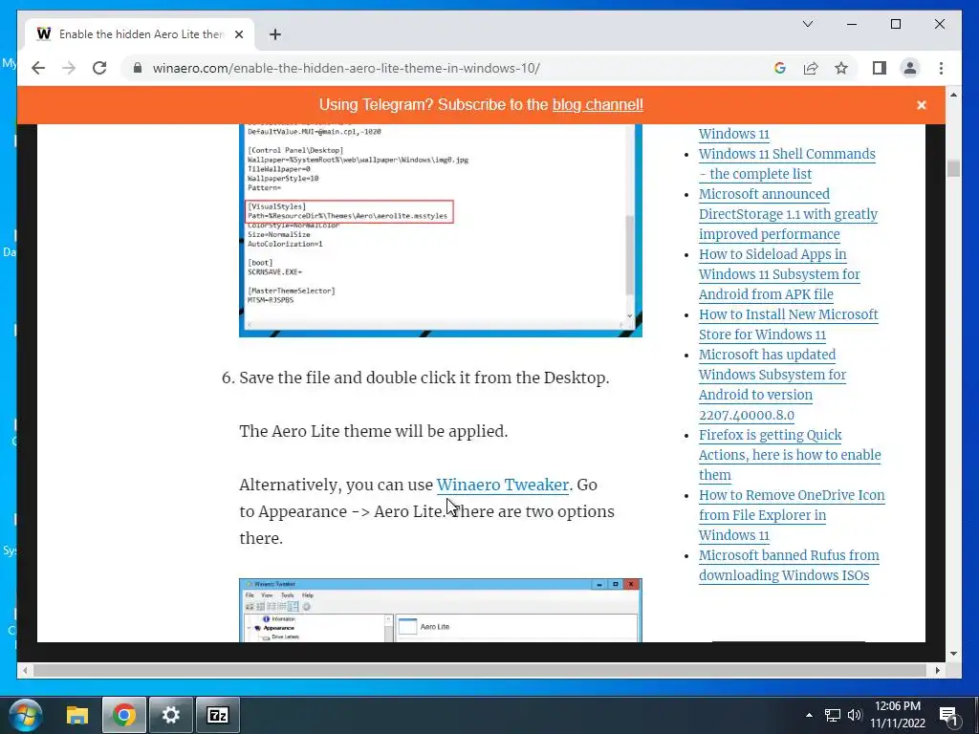Open Chrome three-dot menu
979x734 pixels.
pyautogui.click(x=941, y=68)
